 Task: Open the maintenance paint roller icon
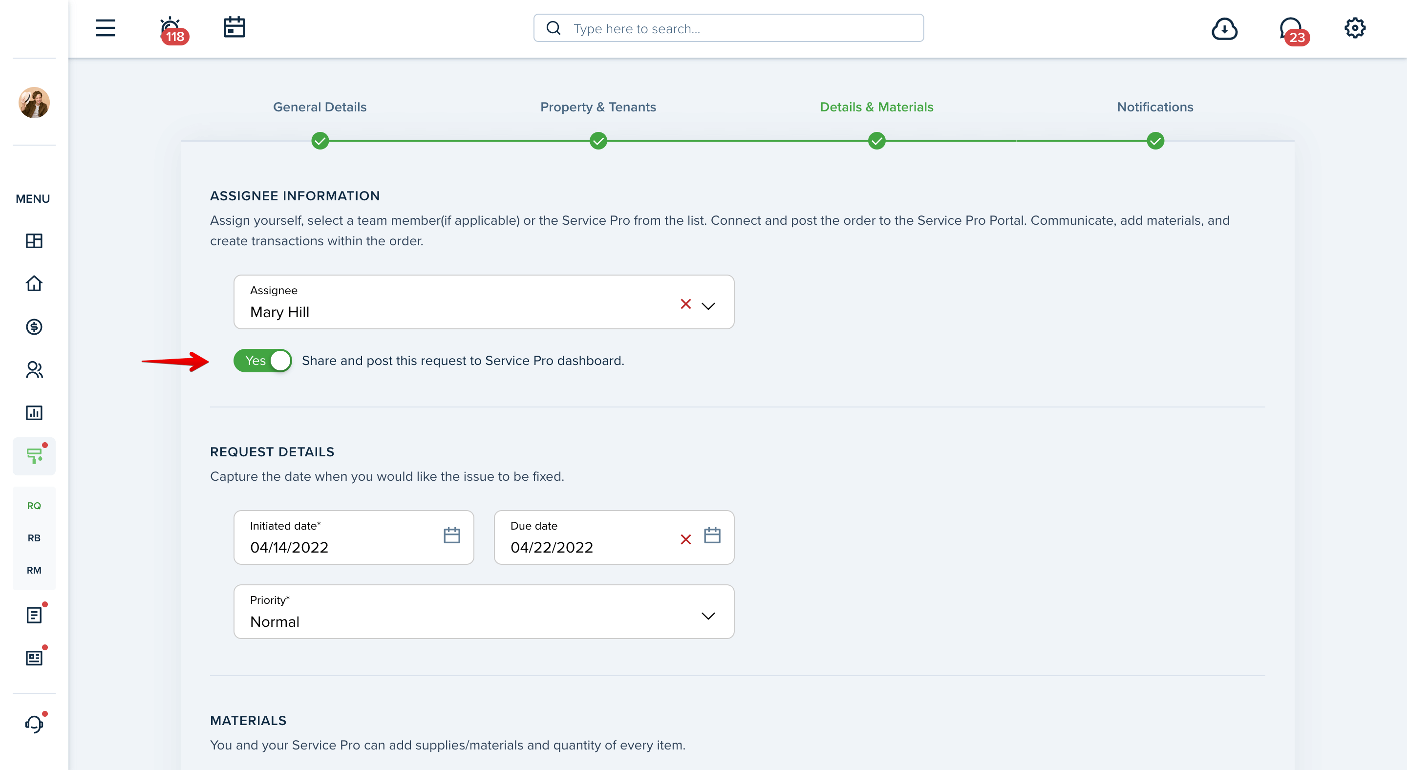(34, 456)
